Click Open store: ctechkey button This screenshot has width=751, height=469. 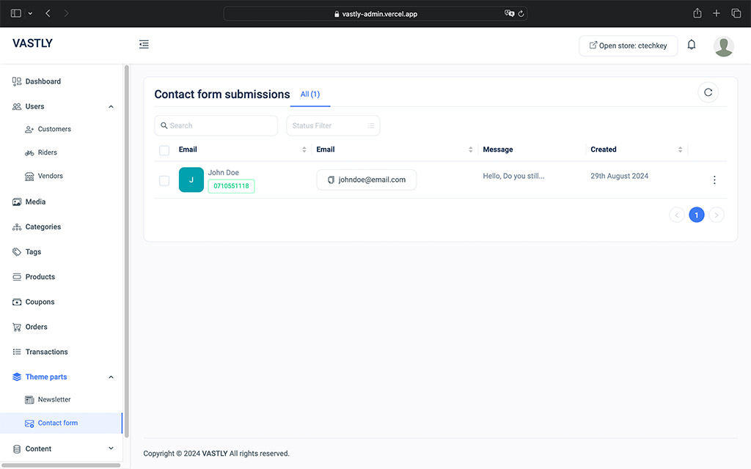(x=628, y=45)
